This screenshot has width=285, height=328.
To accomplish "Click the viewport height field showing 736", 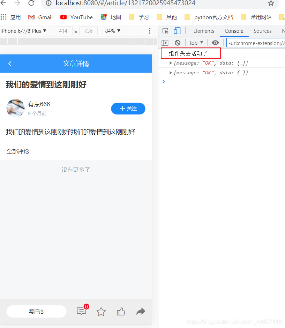I will click(88, 31).
